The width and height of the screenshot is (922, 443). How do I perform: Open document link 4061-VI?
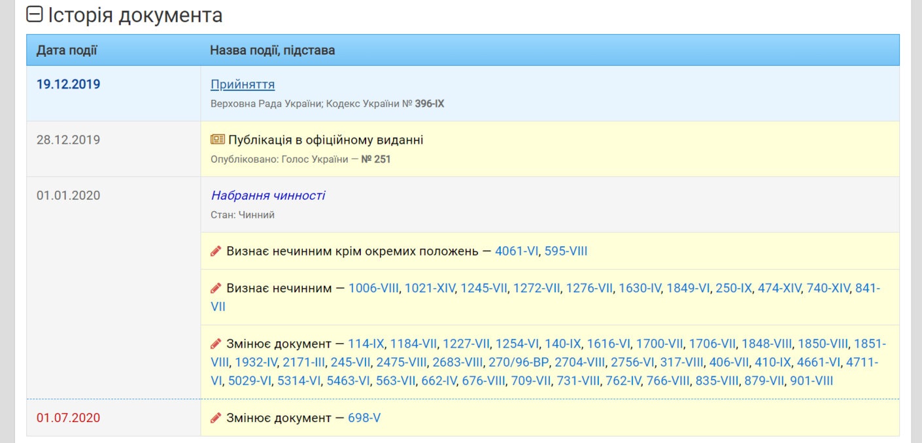click(517, 251)
